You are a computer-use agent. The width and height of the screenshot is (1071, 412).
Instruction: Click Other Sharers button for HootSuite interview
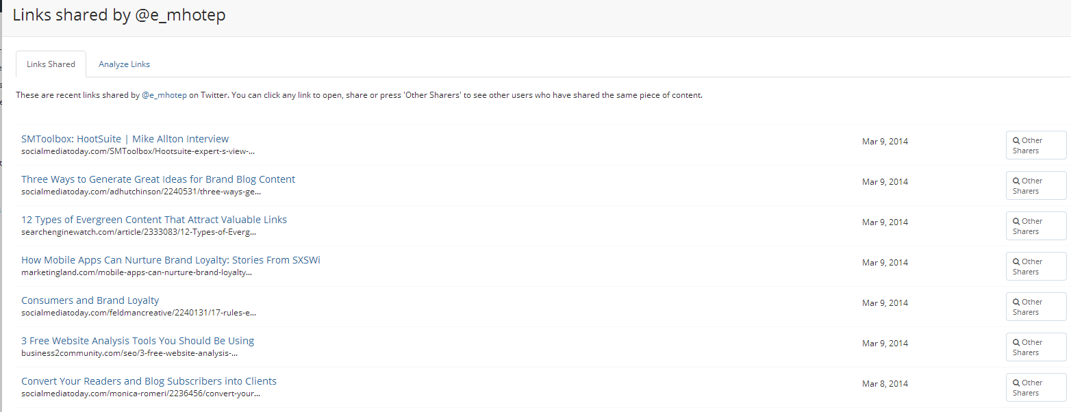tap(1035, 145)
